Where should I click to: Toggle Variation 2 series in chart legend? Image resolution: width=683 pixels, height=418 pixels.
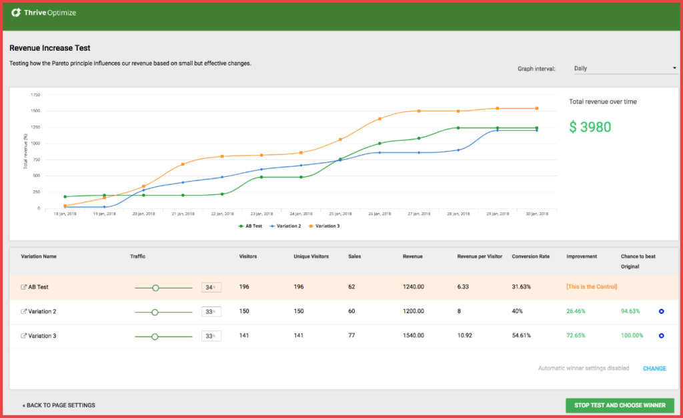(286, 226)
